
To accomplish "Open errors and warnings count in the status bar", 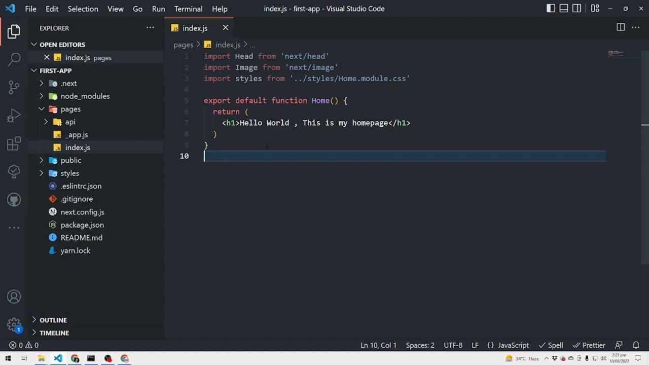I will coord(23,345).
